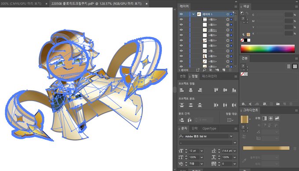Click the swap fill and stroke arrow icon

pyautogui.click(x=247, y=13)
